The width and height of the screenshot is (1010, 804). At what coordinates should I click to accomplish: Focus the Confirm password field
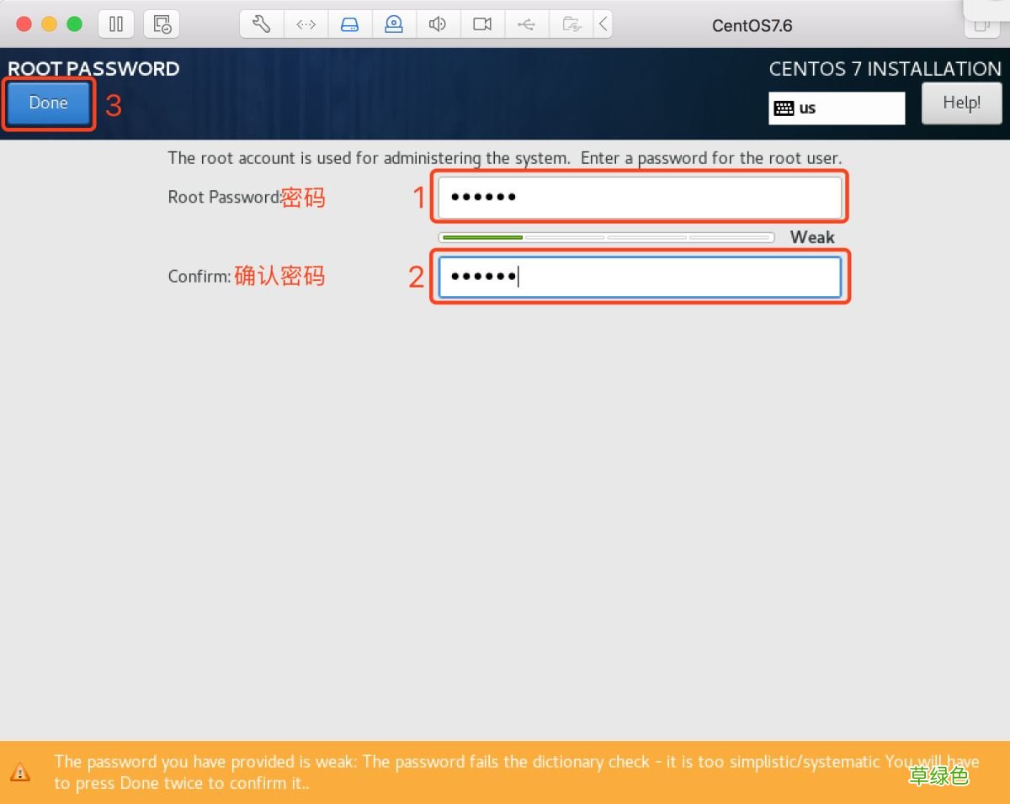point(640,276)
